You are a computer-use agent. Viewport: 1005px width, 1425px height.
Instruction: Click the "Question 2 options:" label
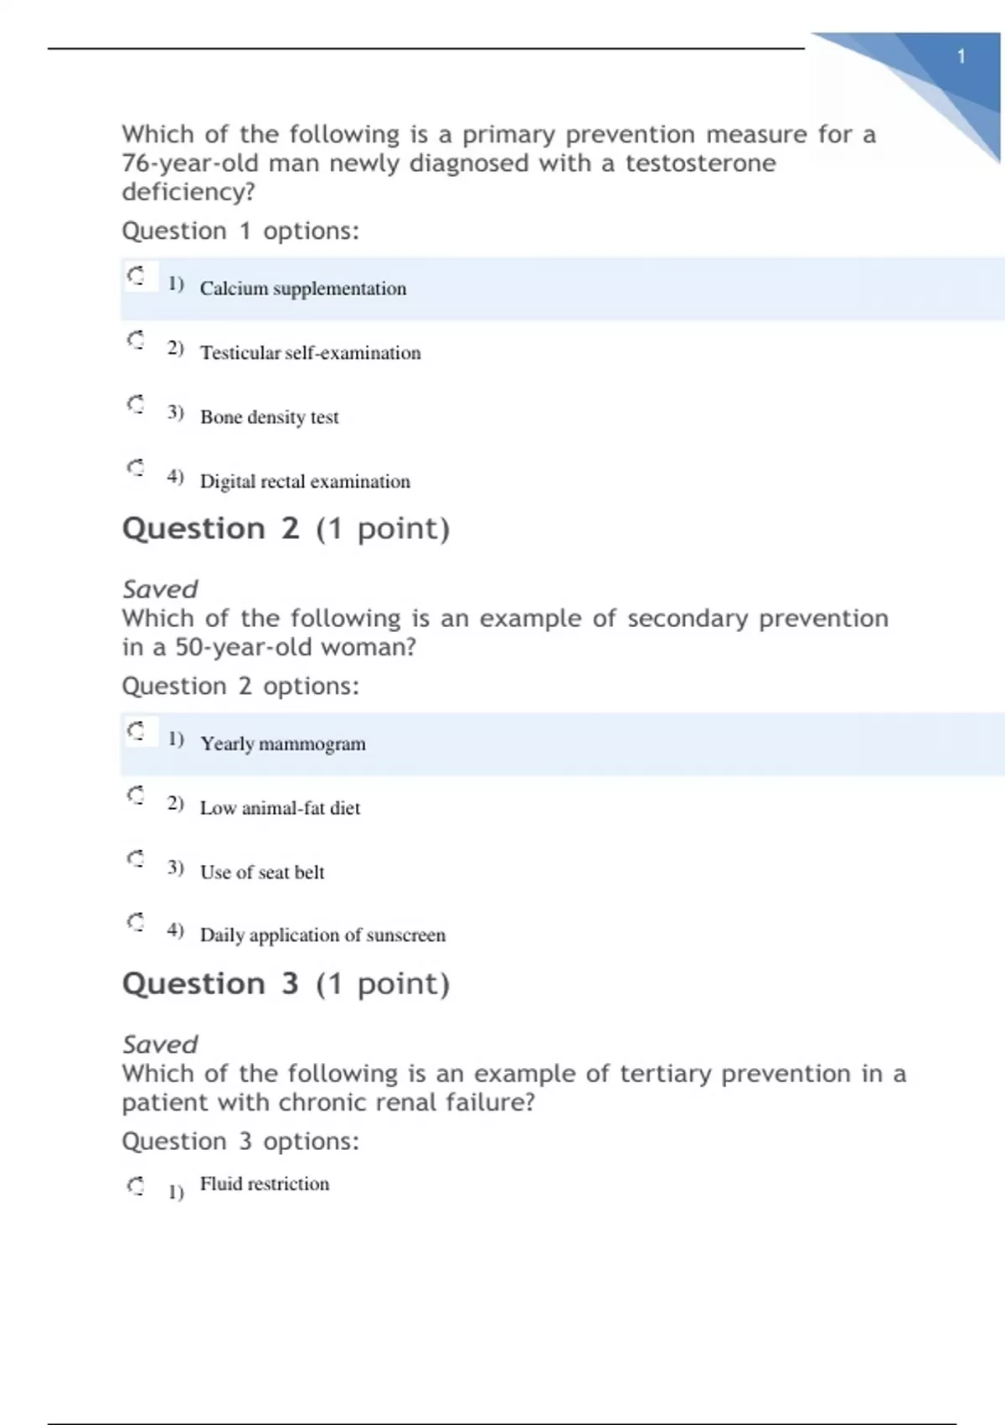(240, 687)
